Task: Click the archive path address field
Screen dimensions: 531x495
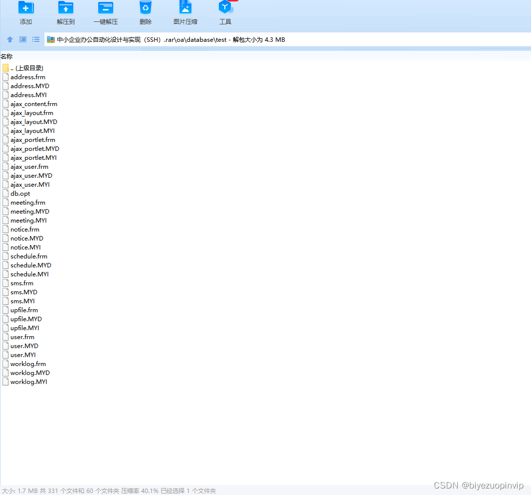Action: click(x=287, y=39)
